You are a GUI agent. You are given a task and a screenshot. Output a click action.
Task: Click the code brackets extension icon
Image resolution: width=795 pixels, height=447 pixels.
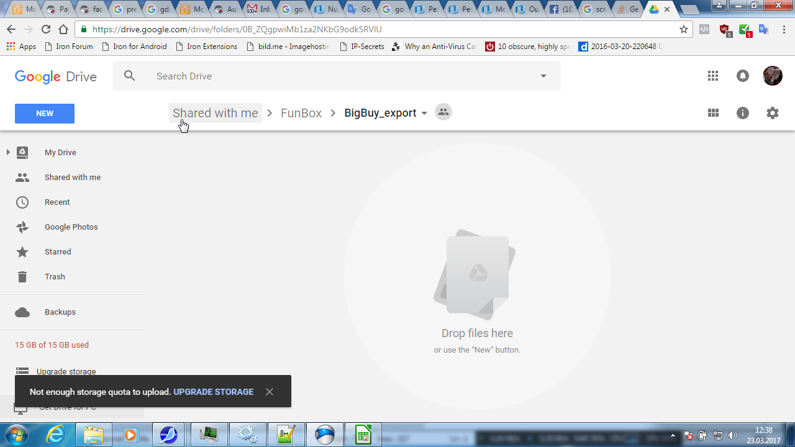pos(704,29)
